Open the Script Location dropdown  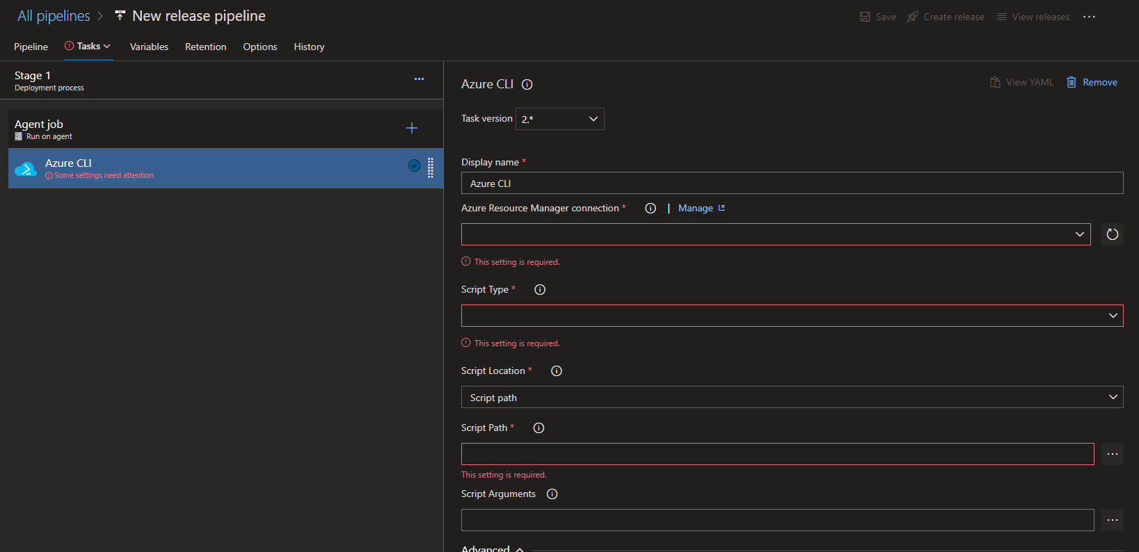click(x=791, y=397)
